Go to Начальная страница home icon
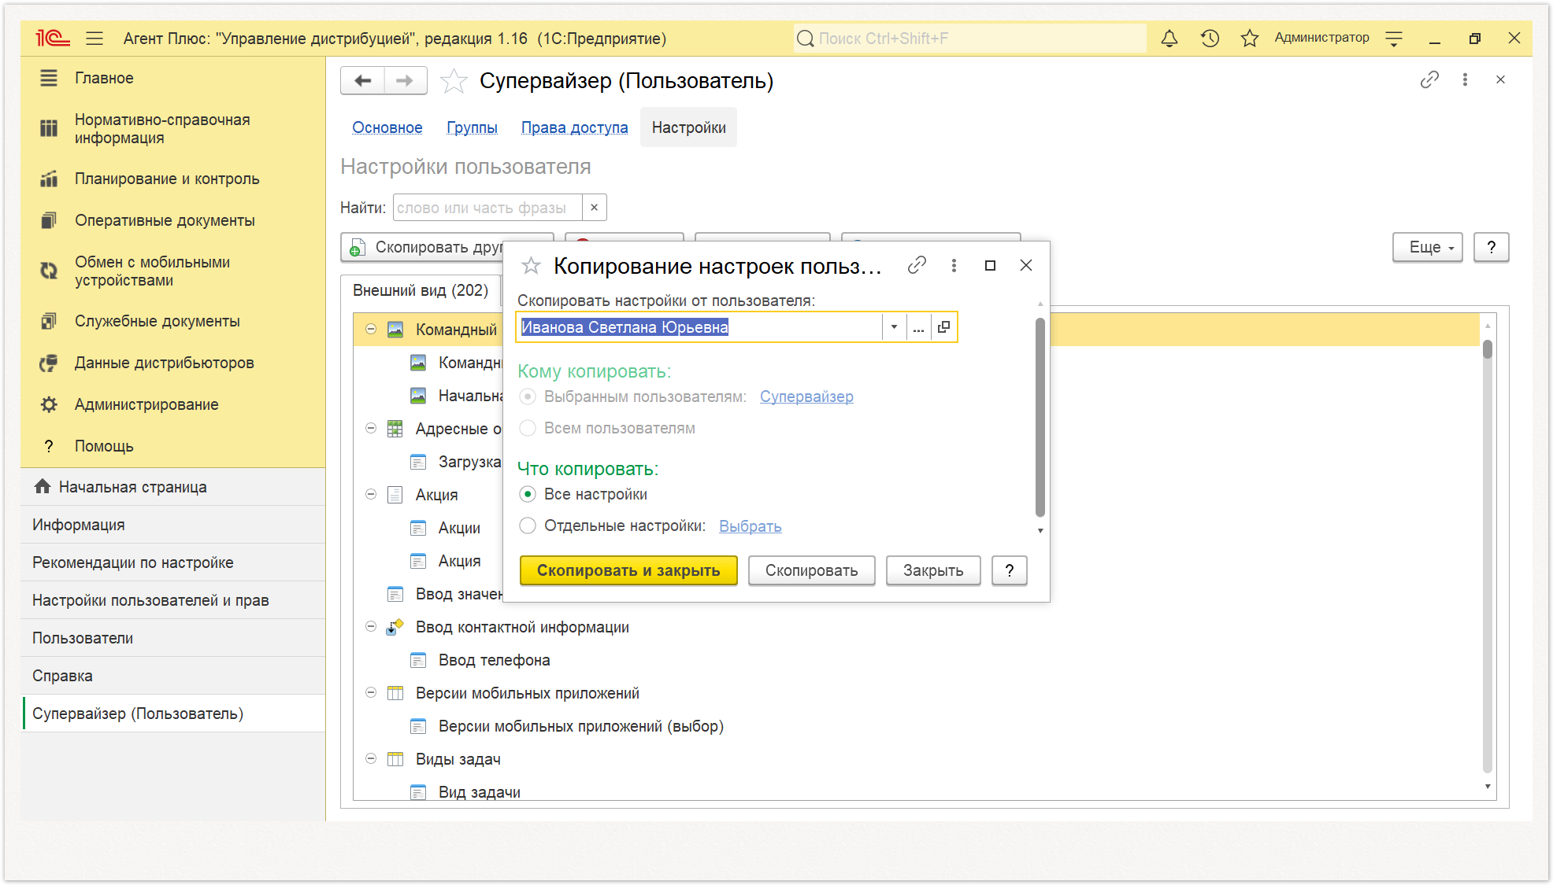1553x885 pixels. coord(43,487)
